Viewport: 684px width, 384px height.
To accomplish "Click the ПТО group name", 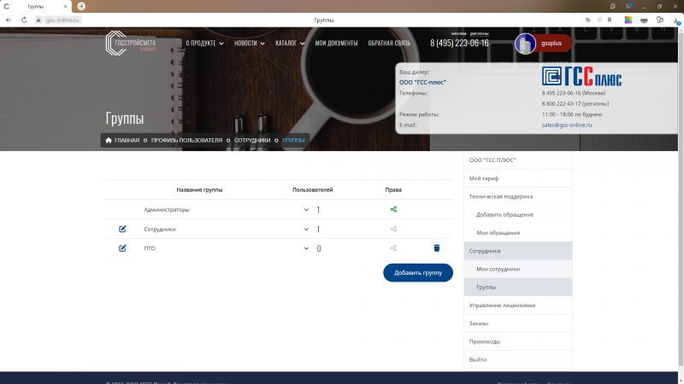I will click(x=150, y=248).
